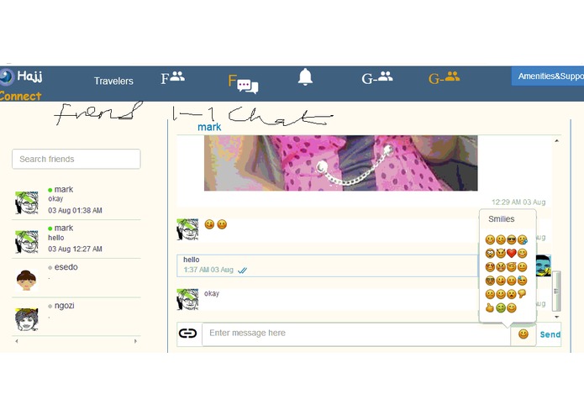Click ngozi's avatar picture
Screen dimensions: 584x415
point(26,319)
